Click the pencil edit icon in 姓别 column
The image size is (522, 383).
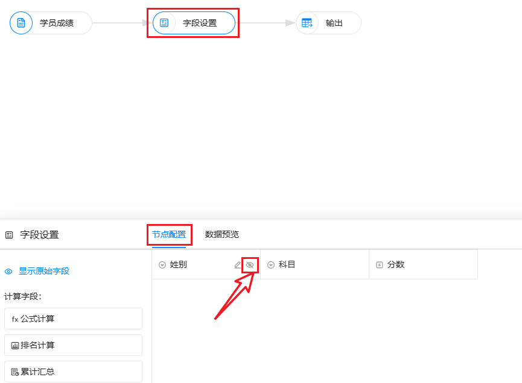[238, 265]
